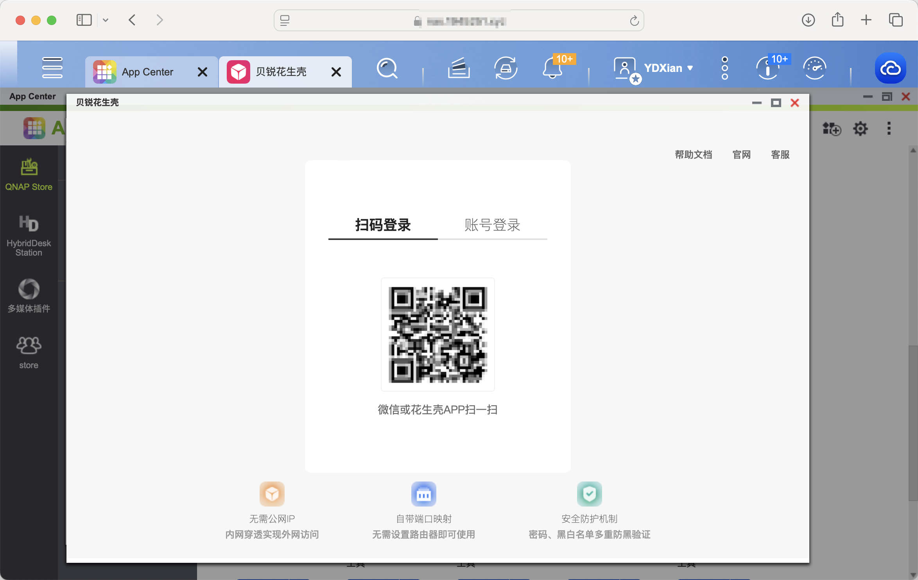Select HybridDesk Station in App Center sidebar
The width and height of the screenshot is (918, 580).
29,235
